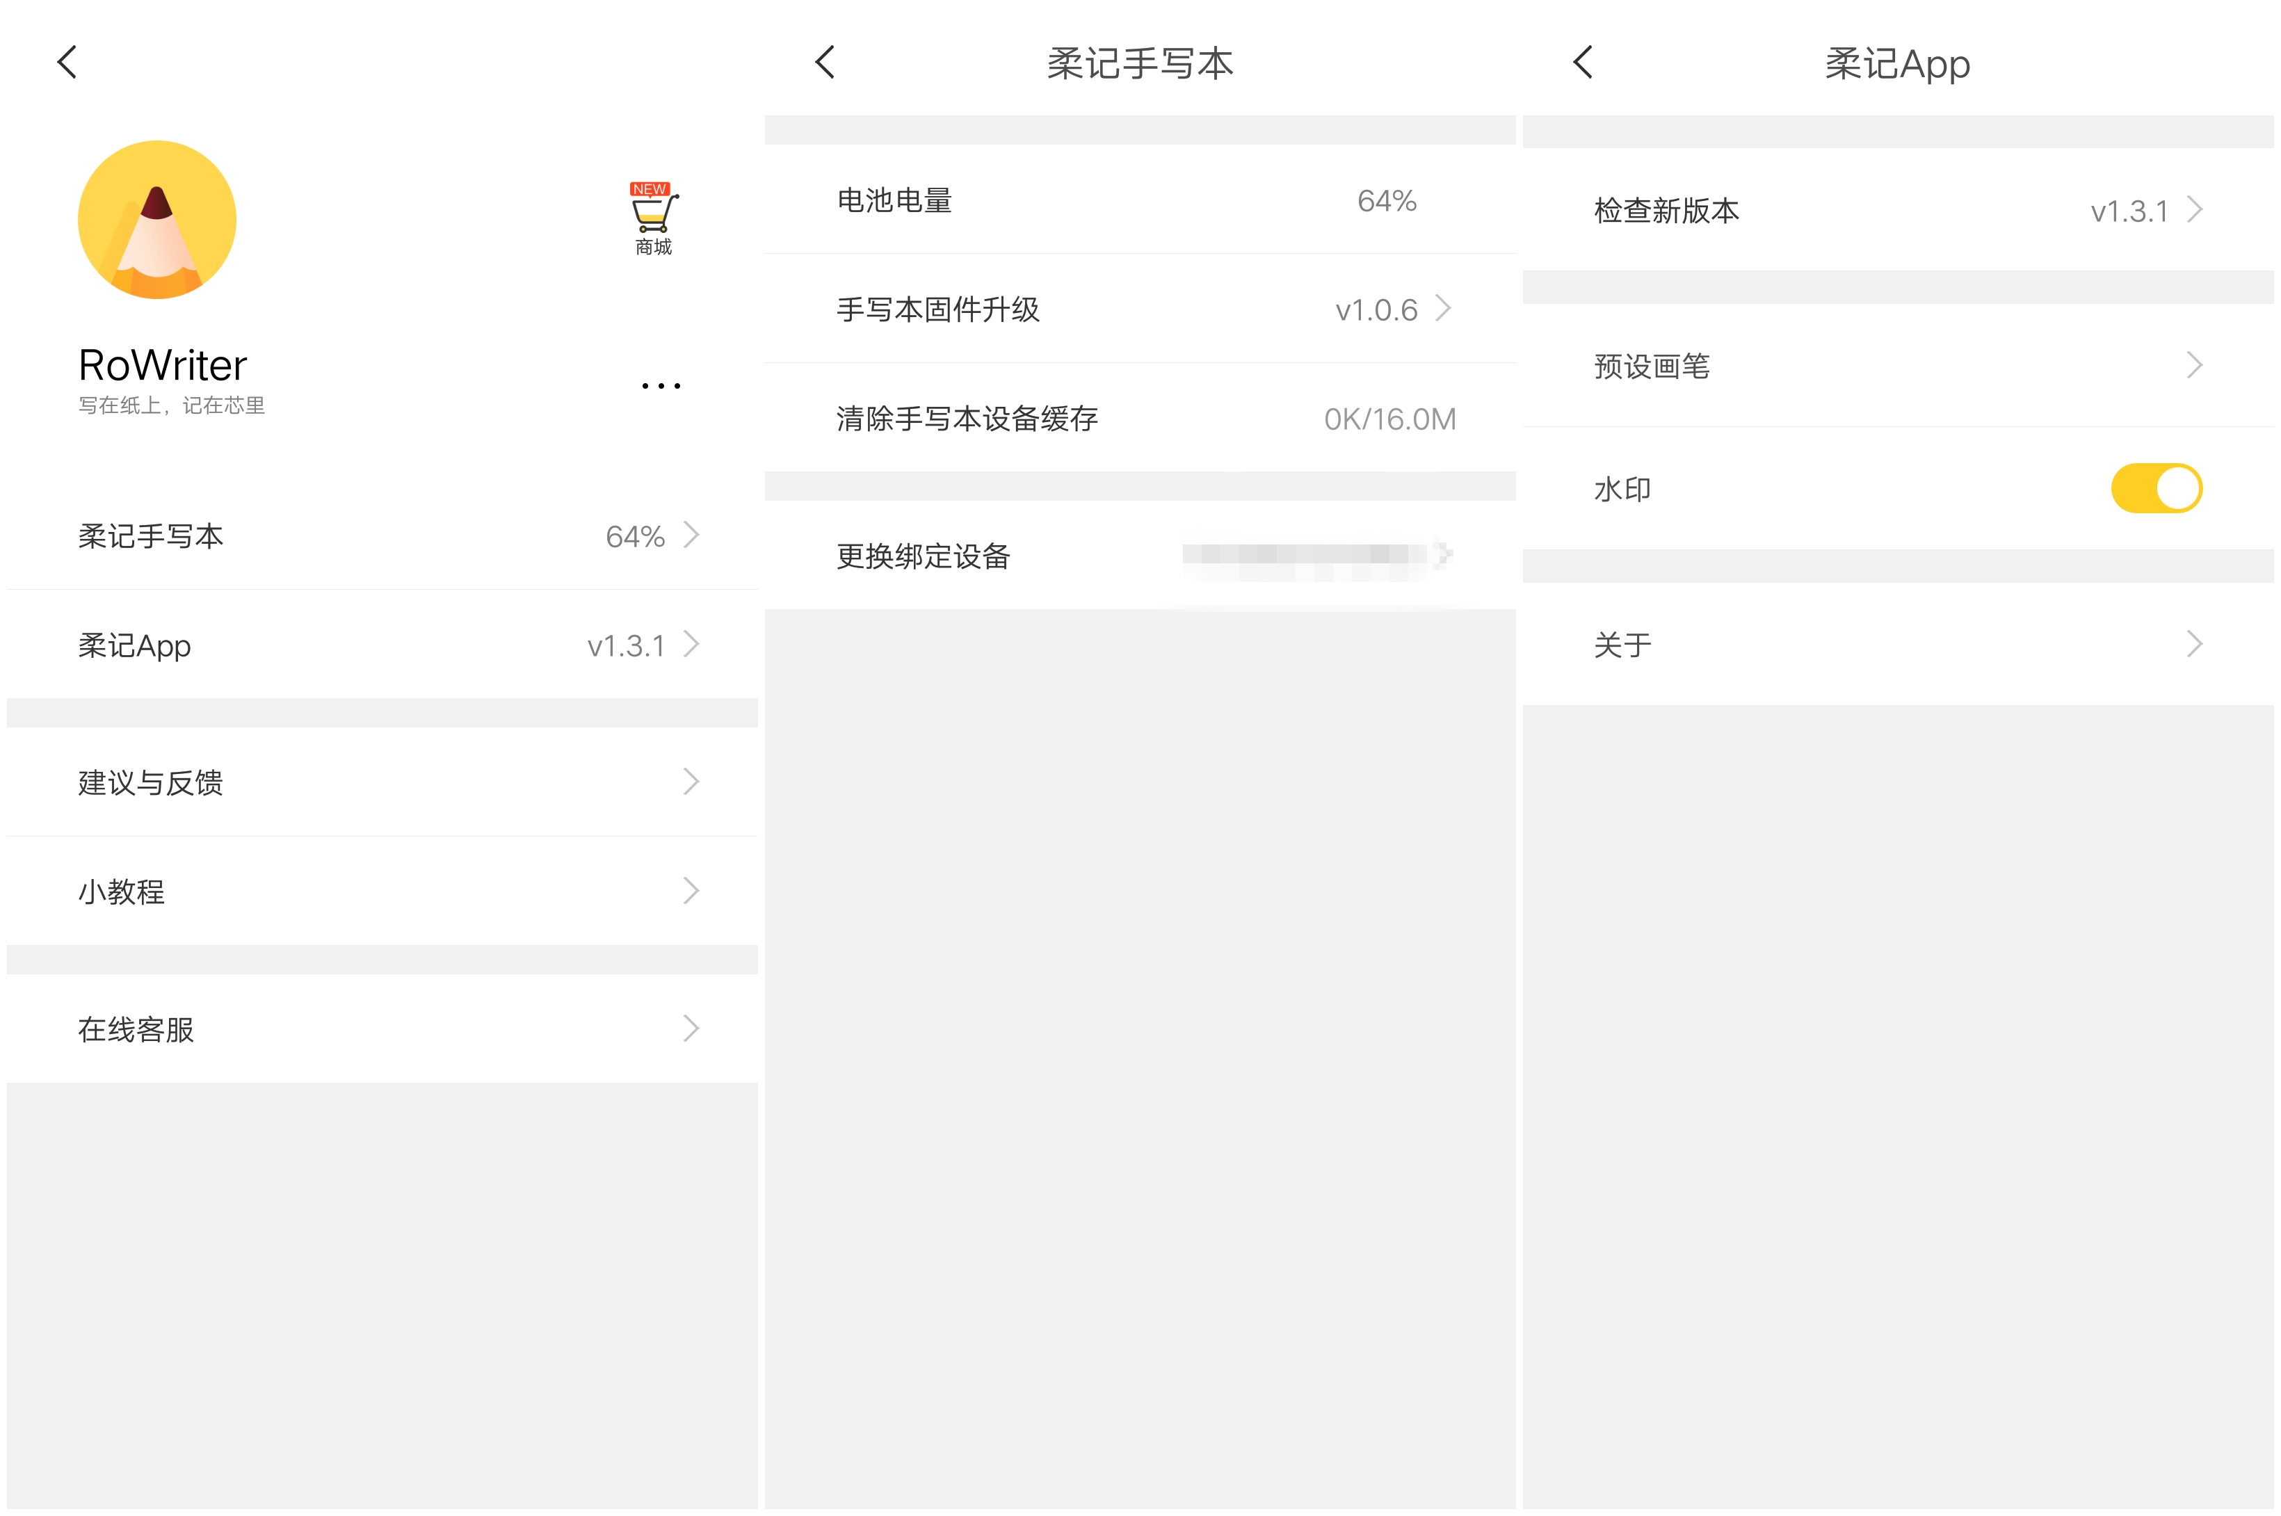The height and width of the screenshot is (1516, 2281).
Task: Expand the 手写本固件升级 firmware chevron
Action: tap(1444, 309)
